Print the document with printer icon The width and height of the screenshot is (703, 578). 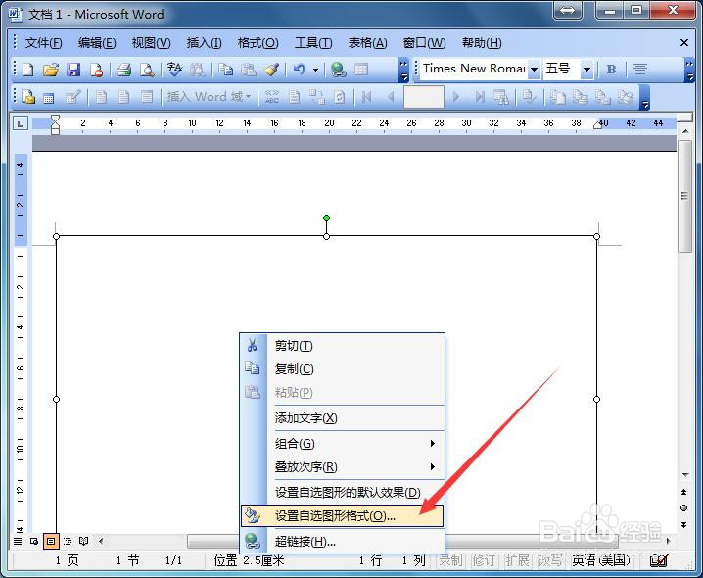click(x=123, y=70)
